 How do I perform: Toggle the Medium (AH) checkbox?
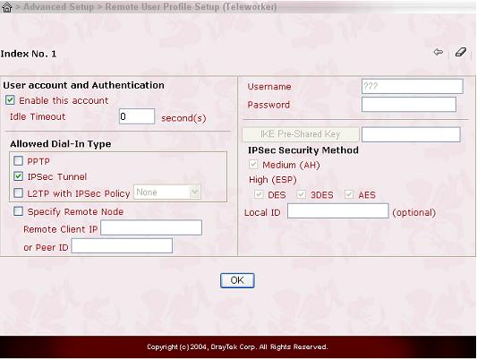[x=253, y=165]
